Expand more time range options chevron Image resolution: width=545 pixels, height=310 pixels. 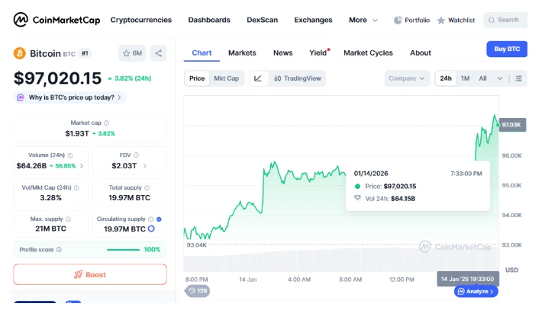click(500, 78)
